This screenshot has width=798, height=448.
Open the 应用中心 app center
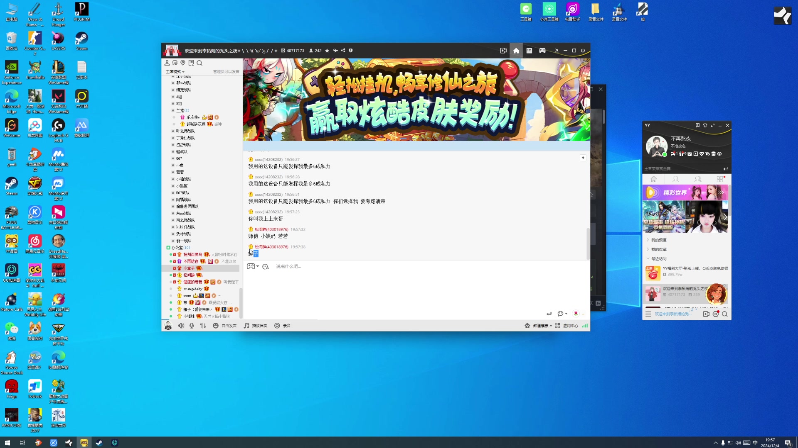coord(566,326)
